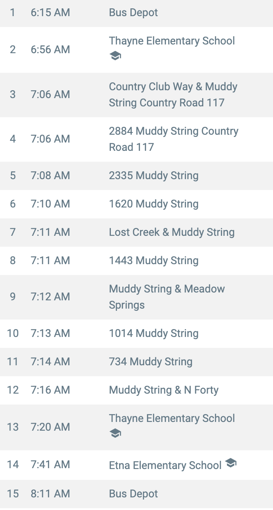Image resolution: width=273 pixels, height=510 pixels.
Task: Click the 7:12 AM time in row 9
Action: pyautogui.click(x=50, y=297)
